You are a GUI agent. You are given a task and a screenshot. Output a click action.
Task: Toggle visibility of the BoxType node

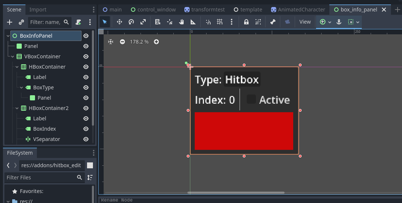coord(86,87)
